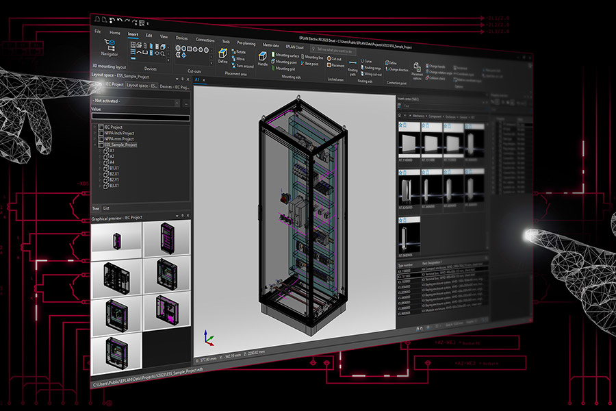The width and height of the screenshot is (616, 411).
Task: Choose the Rotate placement area tool
Action: [x=239, y=51]
